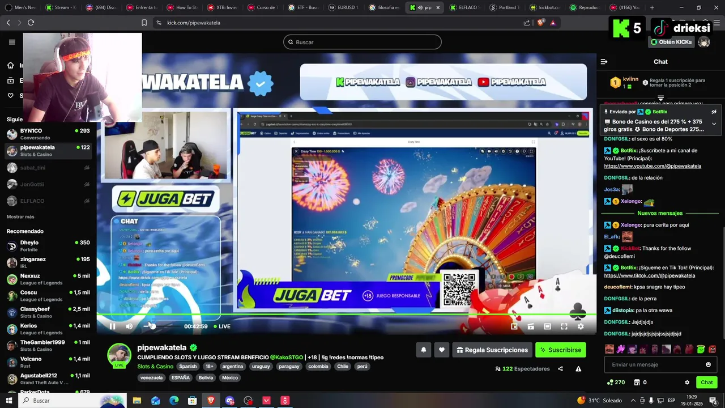Click the green Suscribirse button
This screenshot has width=725, height=408.
click(561, 350)
